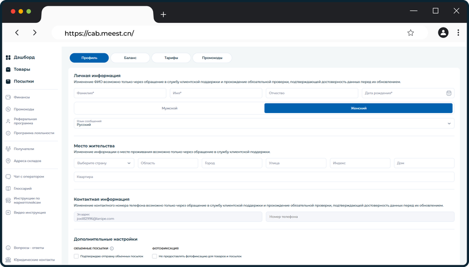The image size is (469, 267).
Task: Check Не предоставлять фотофиксацию checkbox
Action: (154, 256)
